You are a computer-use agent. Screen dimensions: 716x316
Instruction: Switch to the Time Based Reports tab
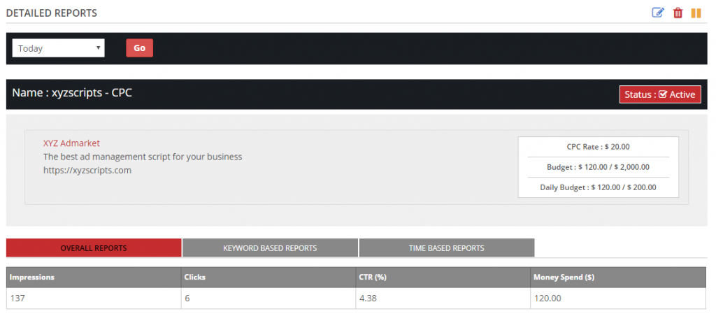click(x=446, y=248)
